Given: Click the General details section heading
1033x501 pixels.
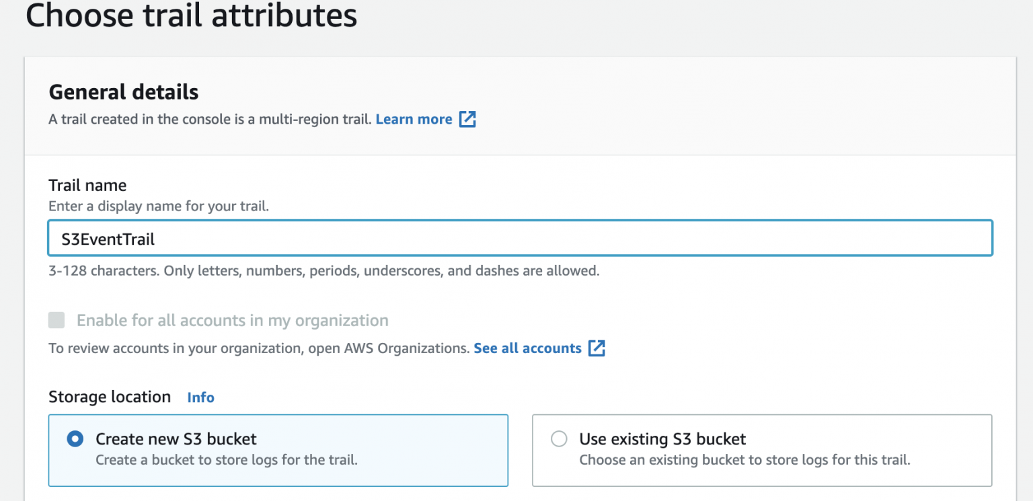Looking at the screenshot, I should tap(123, 92).
